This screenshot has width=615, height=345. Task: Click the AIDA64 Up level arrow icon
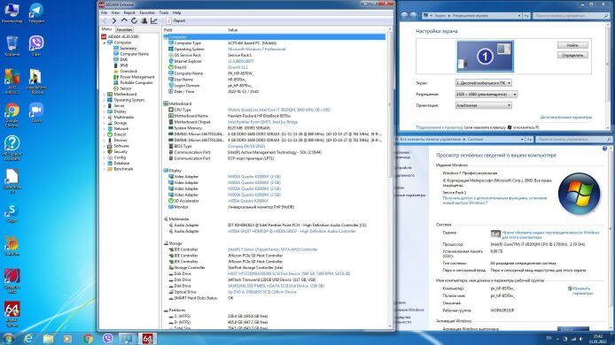pos(124,20)
